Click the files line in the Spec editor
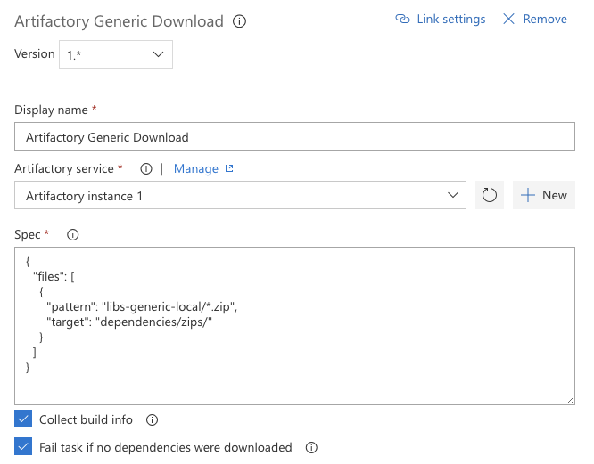594x464 pixels. tap(59, 277)
